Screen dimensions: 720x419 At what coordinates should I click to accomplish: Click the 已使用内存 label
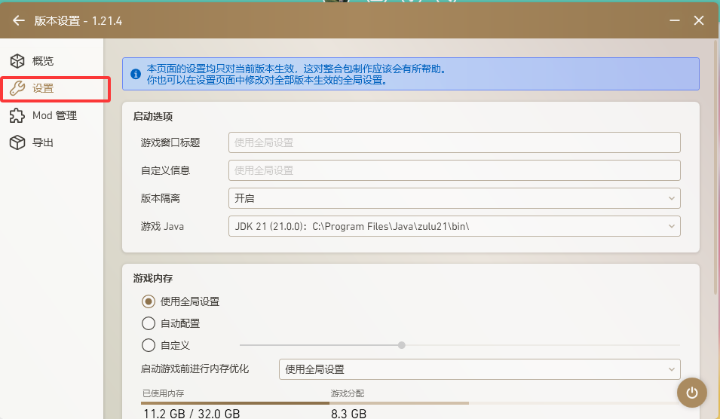pos(163,393)
